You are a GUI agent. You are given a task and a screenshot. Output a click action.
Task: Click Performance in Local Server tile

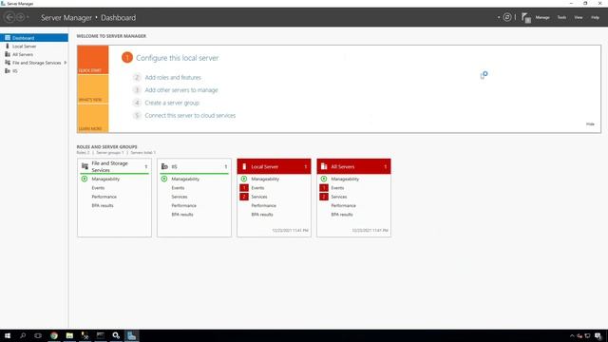point(264,205)
